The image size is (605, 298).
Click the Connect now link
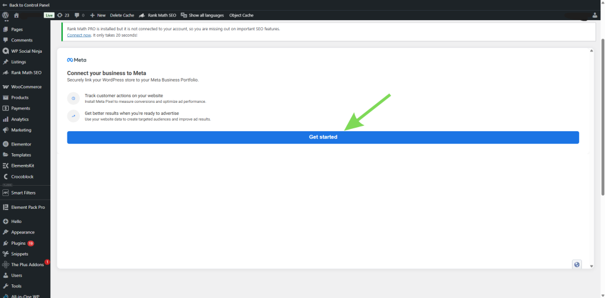pyautogui.click(x=79, y=35)
